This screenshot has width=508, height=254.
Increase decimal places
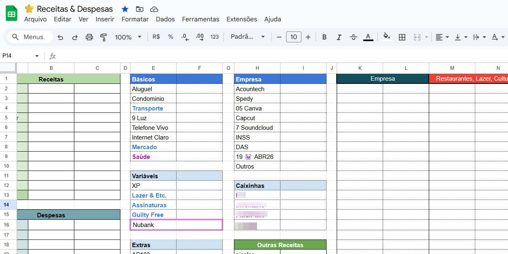pos(200,37)
